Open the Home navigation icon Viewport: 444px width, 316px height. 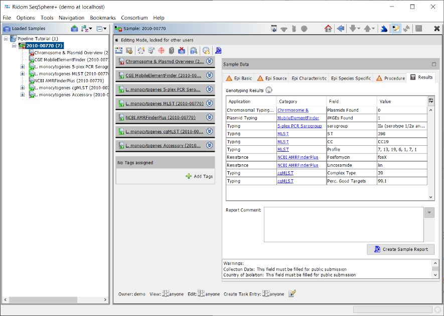328,29
